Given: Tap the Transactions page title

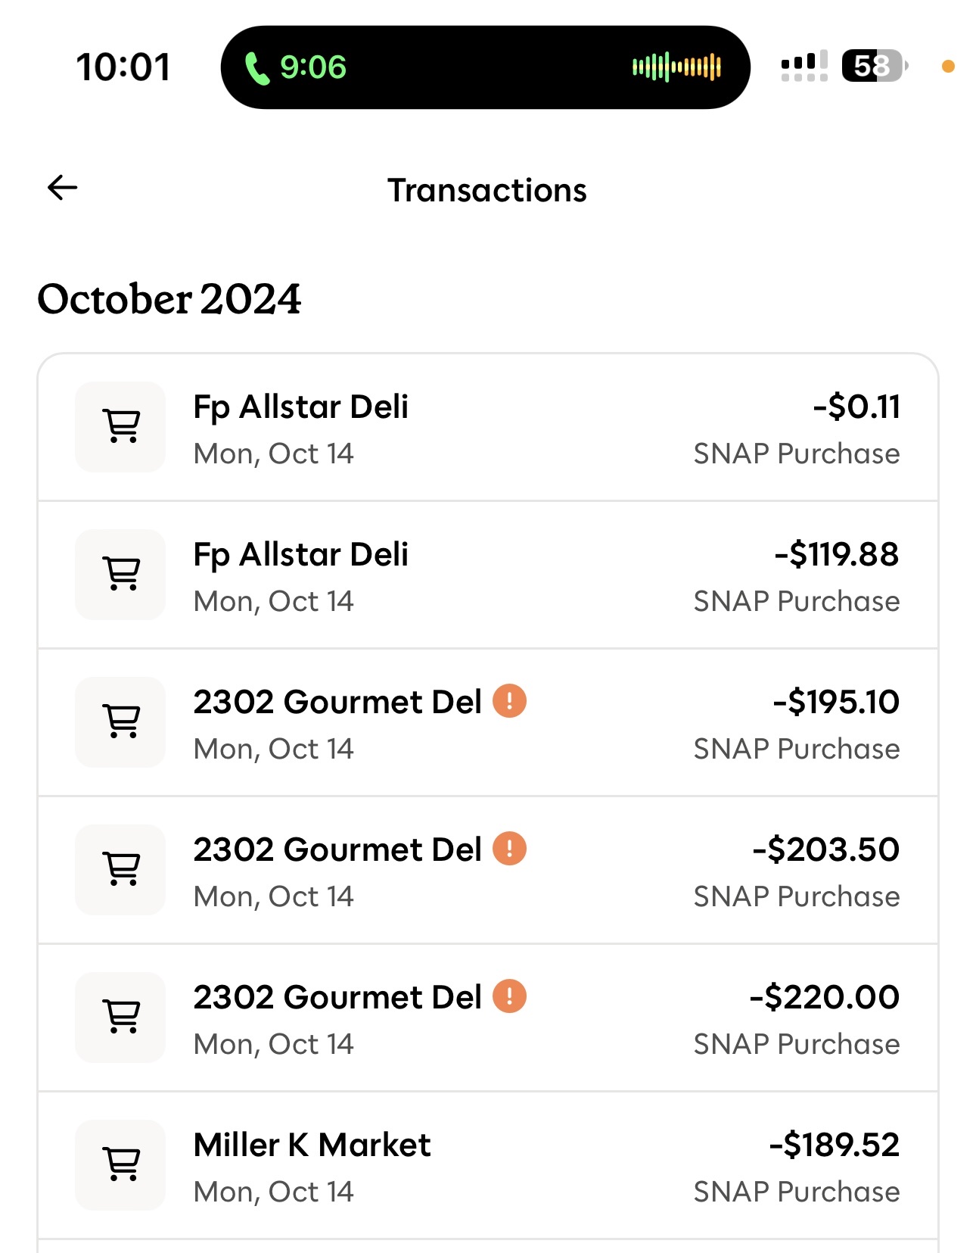Looking at the screenshot, I should [x=487, y=190].
